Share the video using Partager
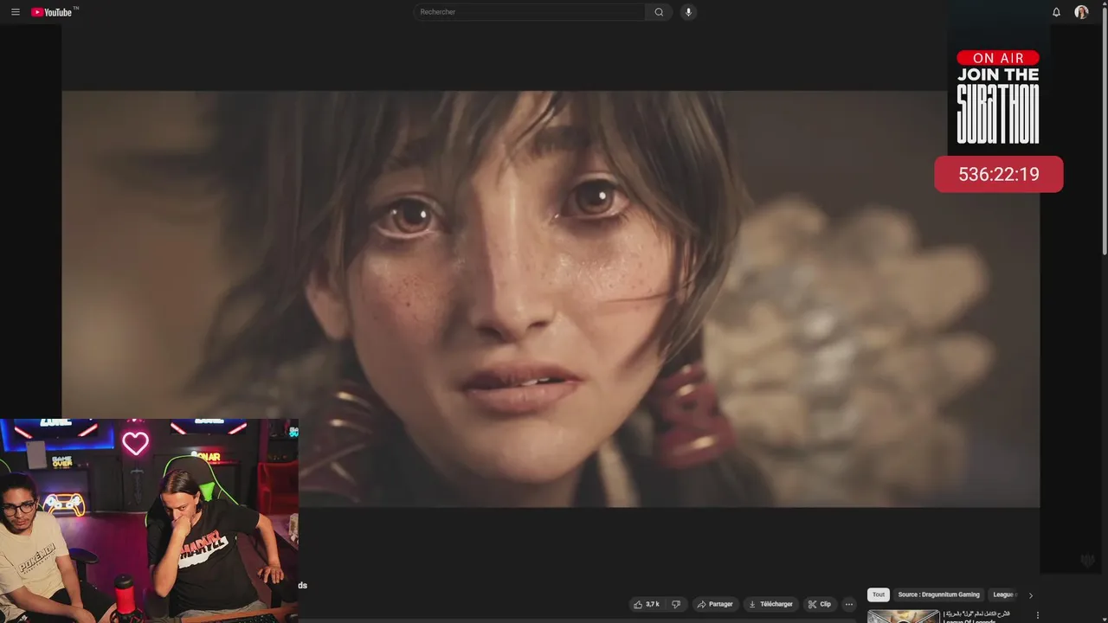 point(715,604)
